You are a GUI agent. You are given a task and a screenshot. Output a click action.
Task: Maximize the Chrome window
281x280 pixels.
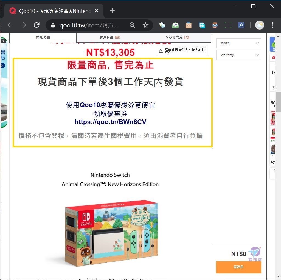253,7
